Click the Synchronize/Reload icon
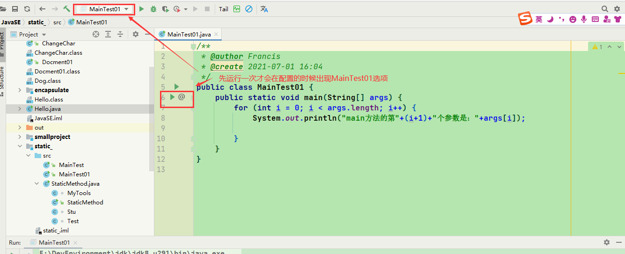625x254 pixels. point(27,9)
